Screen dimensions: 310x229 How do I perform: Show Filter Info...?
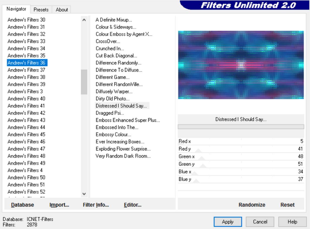[96, 205]
